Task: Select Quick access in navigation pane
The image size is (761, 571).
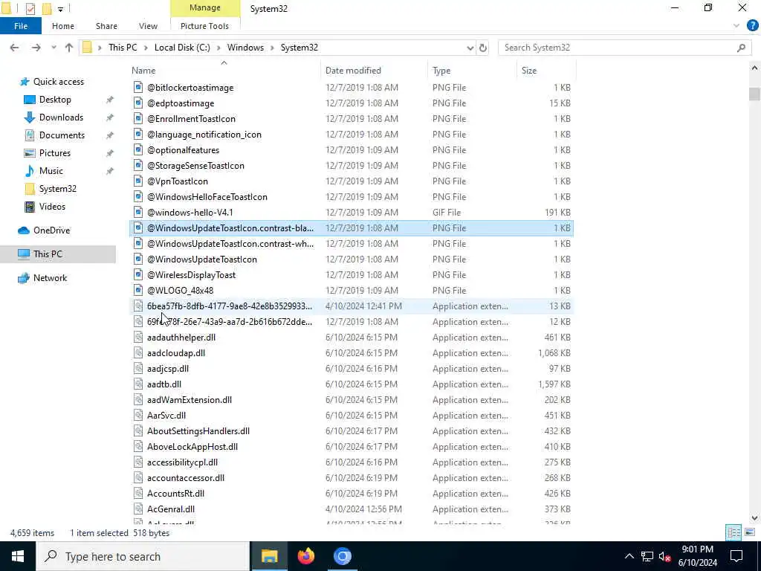Action: [x=58, y=82]
